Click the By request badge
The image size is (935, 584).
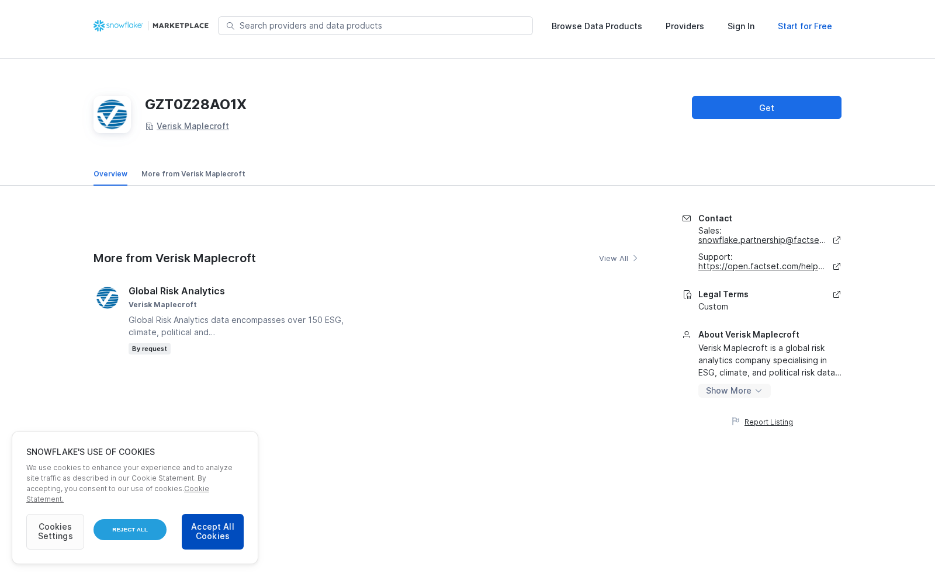150,349
